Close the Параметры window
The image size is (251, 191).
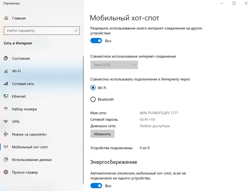[x=246, y=3]
